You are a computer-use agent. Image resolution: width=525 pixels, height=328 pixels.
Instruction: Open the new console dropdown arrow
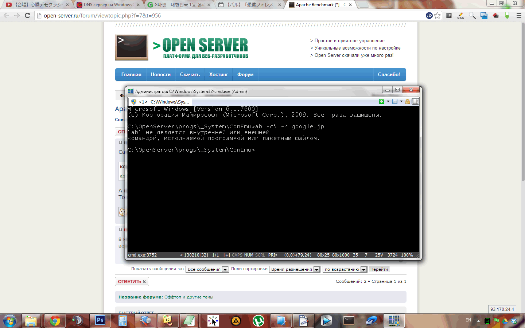tap(388, 102)
